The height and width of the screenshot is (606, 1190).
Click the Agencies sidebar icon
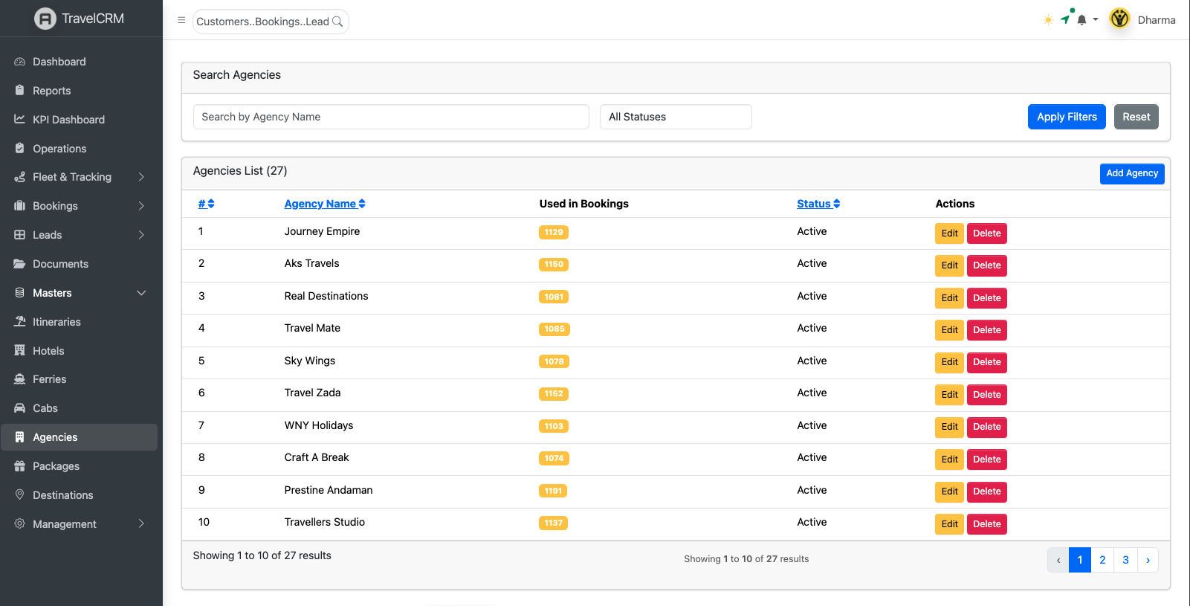click(20, 437)
